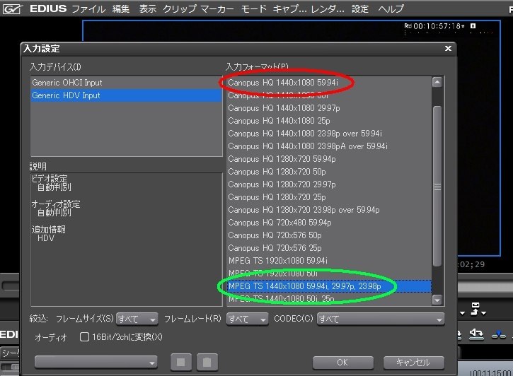Click format list scroll down arrow
Viewport: 513px width, 376px height.
[437, 299]
